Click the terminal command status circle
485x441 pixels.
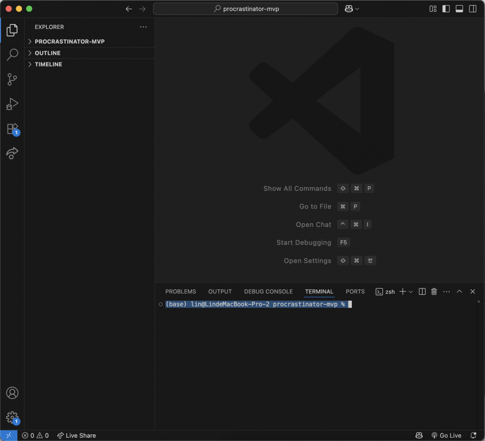click(x=161, y=304)
